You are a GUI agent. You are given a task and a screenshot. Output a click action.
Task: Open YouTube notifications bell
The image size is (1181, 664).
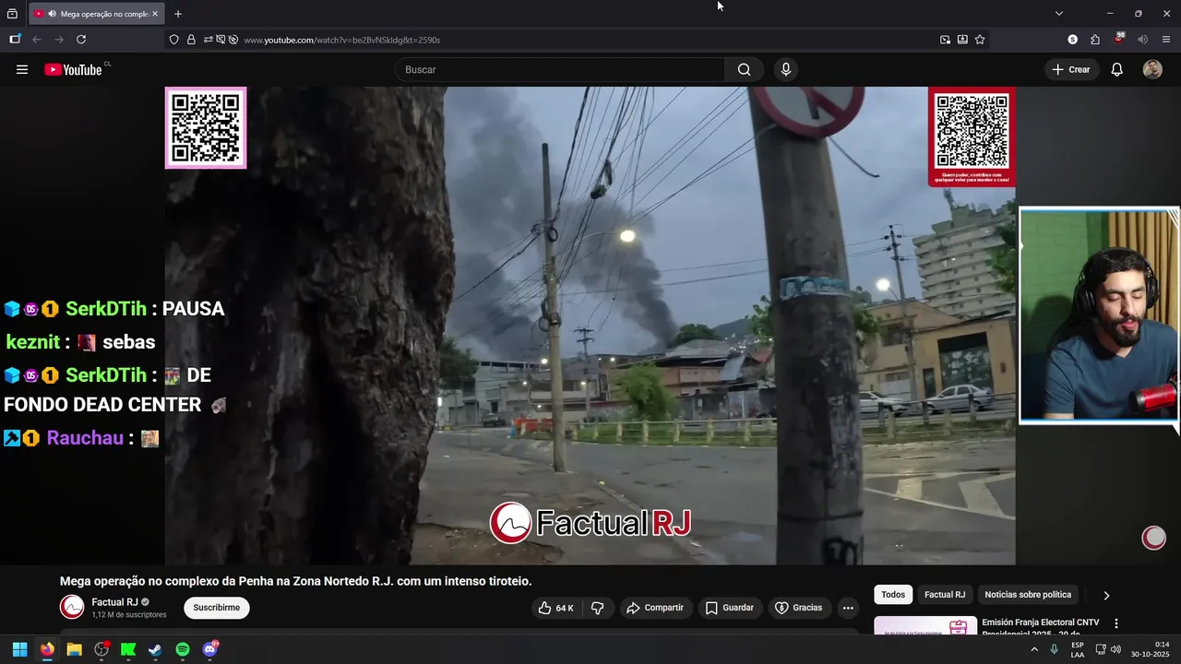1116,69
